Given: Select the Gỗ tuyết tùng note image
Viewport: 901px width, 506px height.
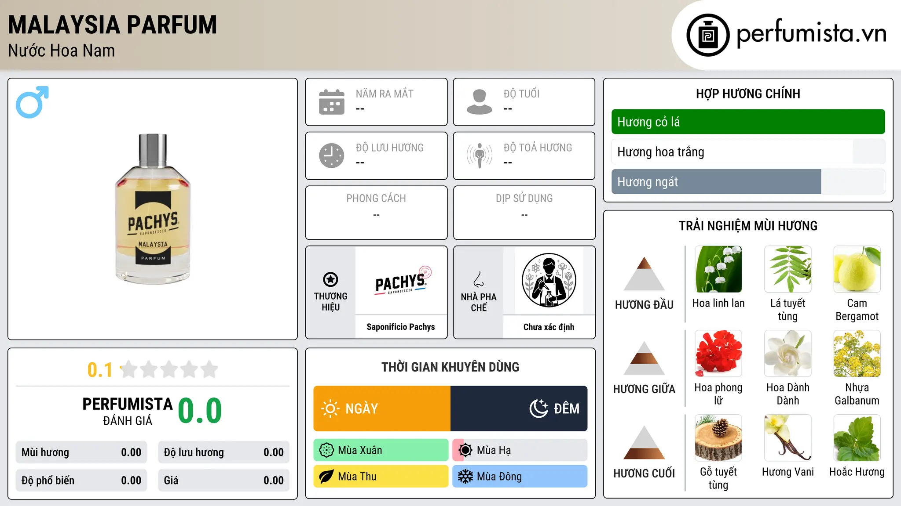Looking at the screenshot, I should (x=718, y=438).
